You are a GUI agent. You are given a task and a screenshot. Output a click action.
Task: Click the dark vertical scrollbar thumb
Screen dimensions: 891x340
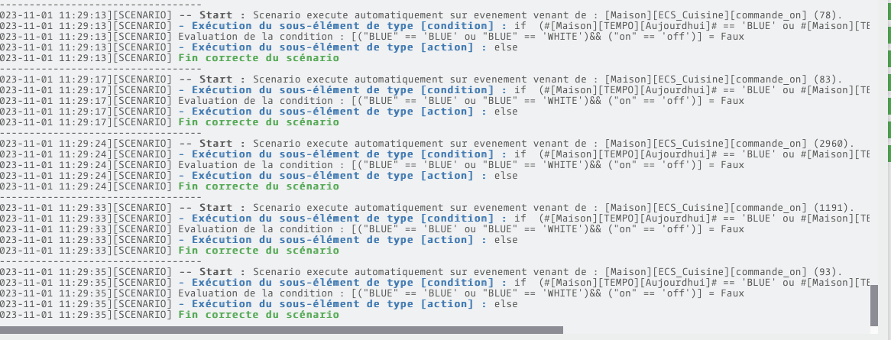[x=874, y=305]
